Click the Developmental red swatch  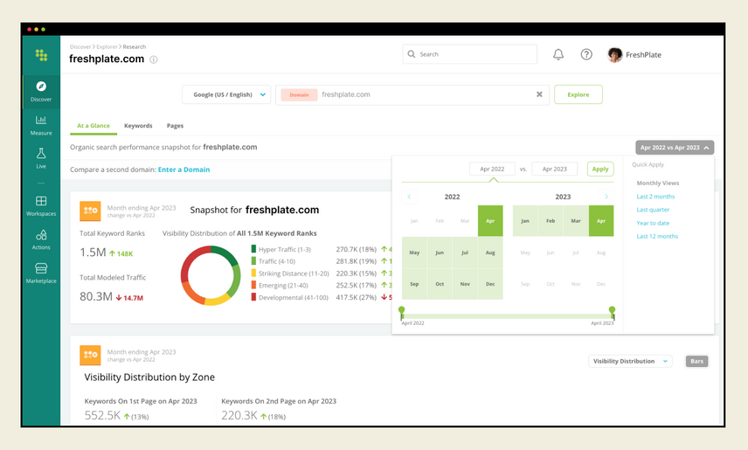[x=253, y=297]
